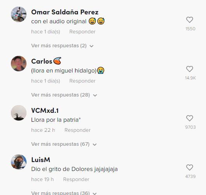Expand 'Ver más respuestas (36)' replies
The image size is (206, 195).
click(x=64, y=193)
